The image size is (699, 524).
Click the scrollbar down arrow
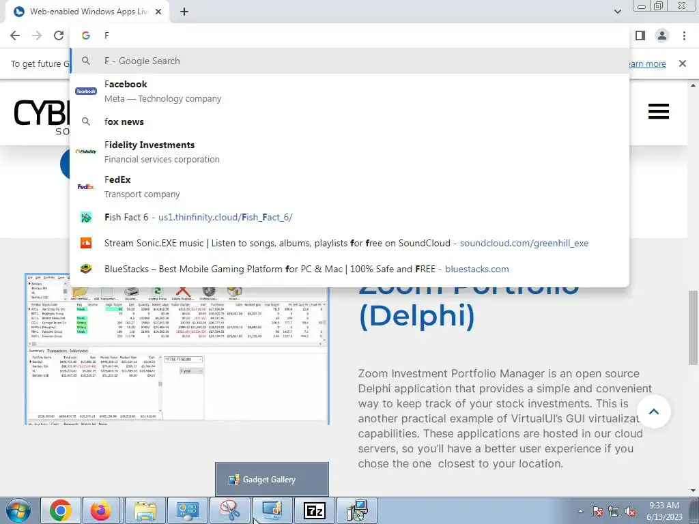(694, 491)
